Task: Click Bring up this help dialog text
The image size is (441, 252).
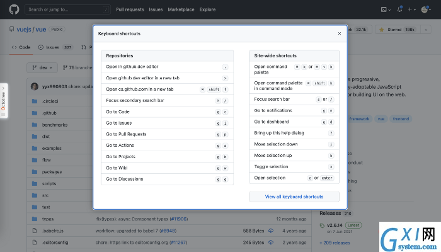Action: click(x=279, y=133)
